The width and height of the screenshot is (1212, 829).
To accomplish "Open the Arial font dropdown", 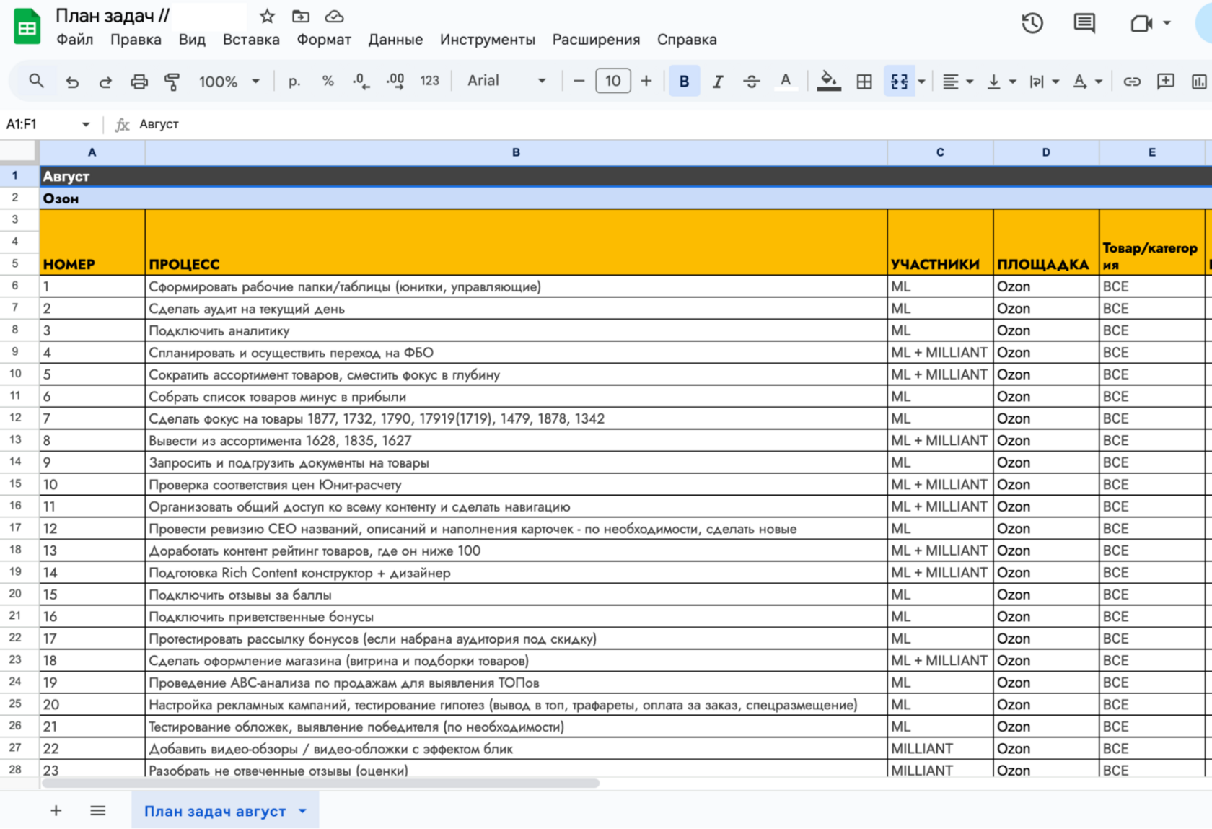I will click(x=506, y=81).
